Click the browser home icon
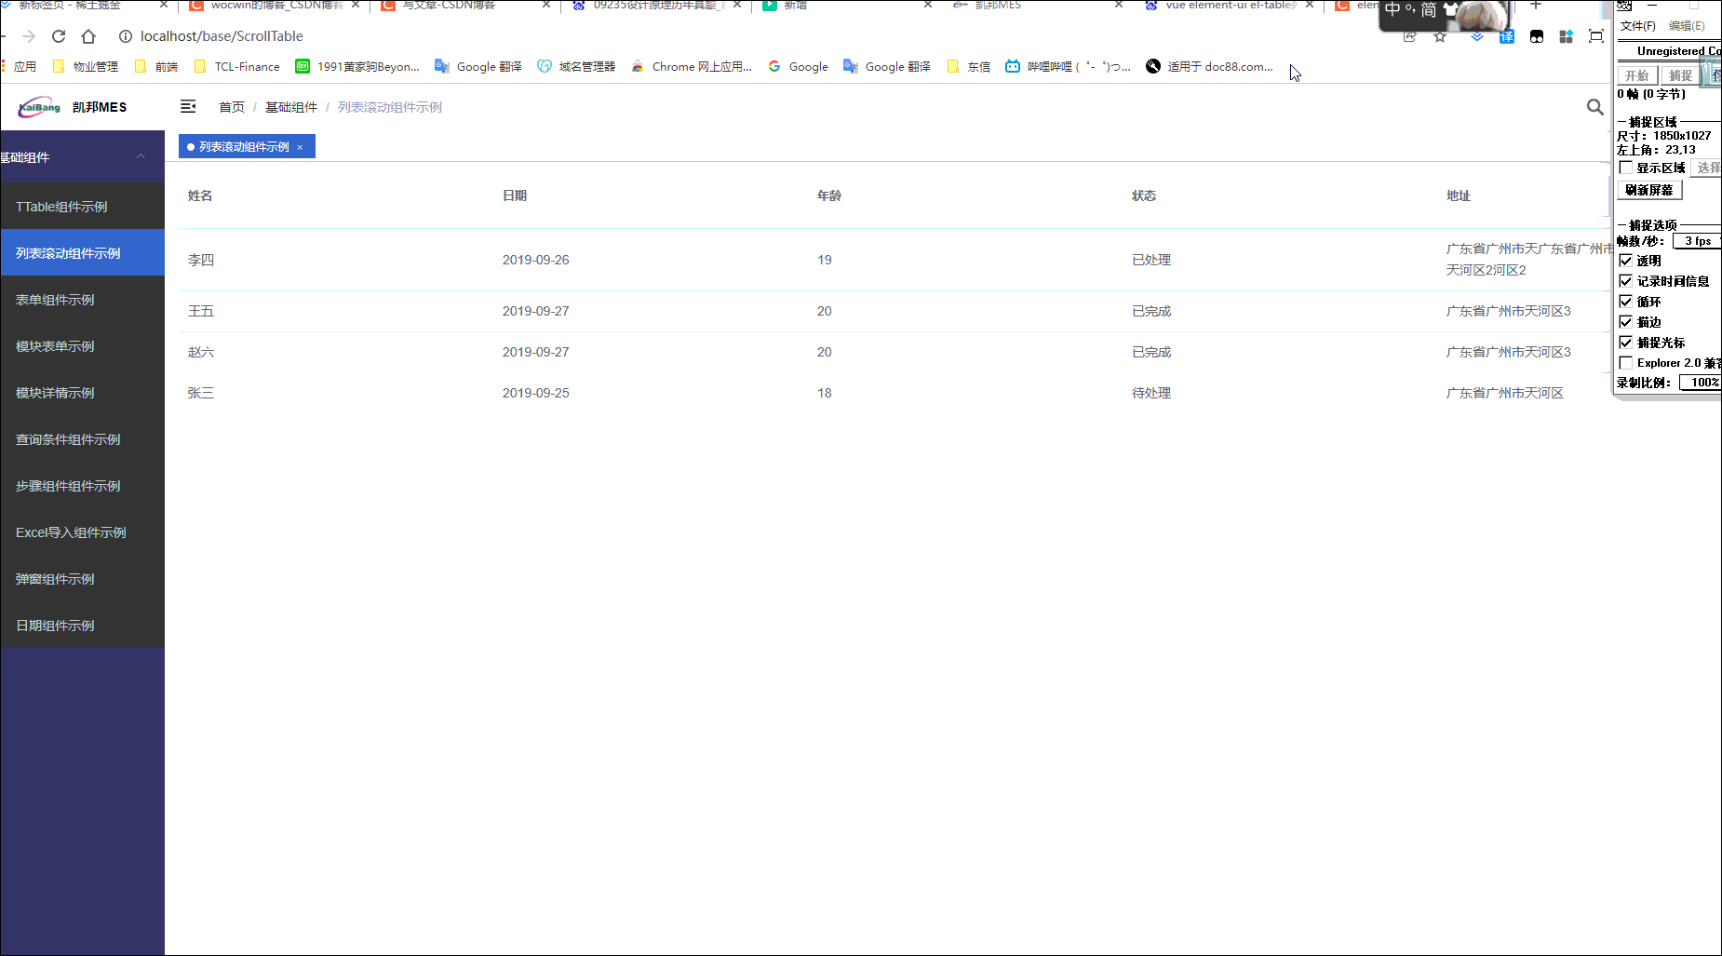The height and width of the screenshot is (956, 1722). click(88, 36)
